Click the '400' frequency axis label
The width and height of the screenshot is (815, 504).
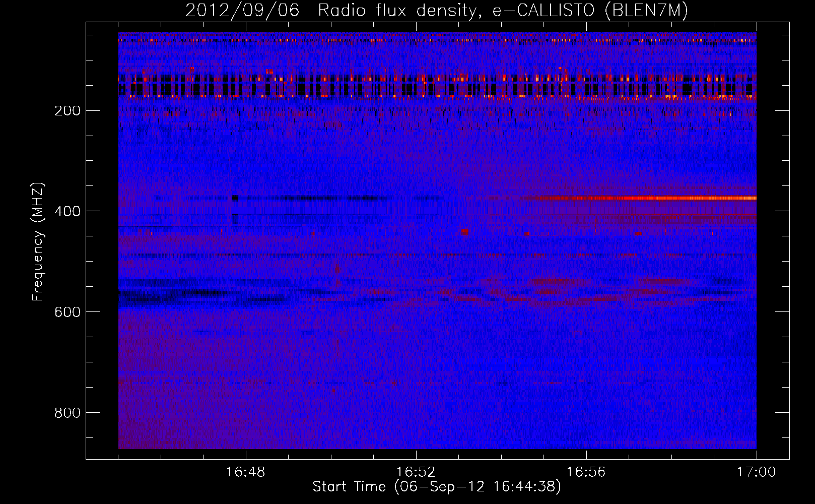coord(67,211)
